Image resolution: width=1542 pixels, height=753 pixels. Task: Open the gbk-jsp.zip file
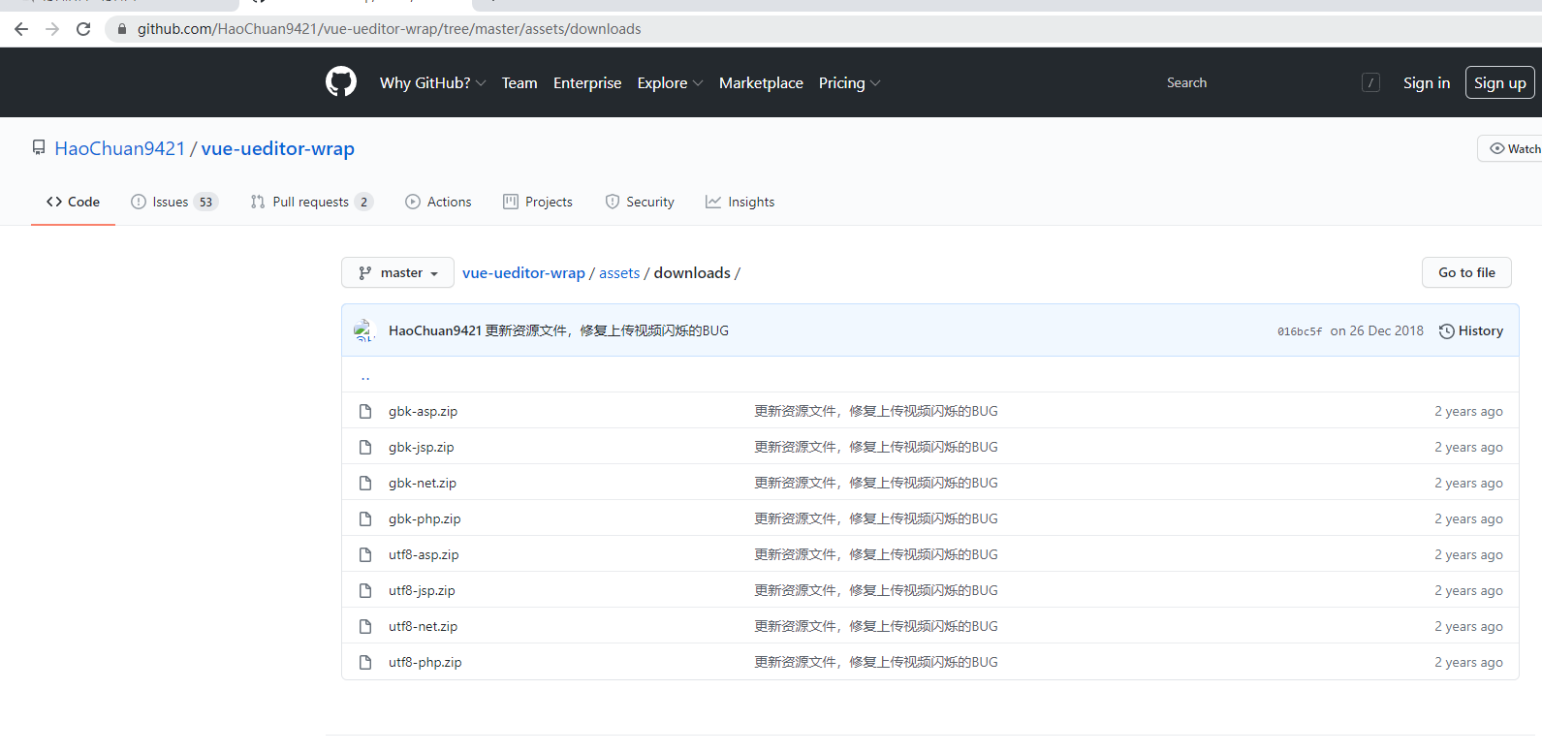[x=421, y=447]
